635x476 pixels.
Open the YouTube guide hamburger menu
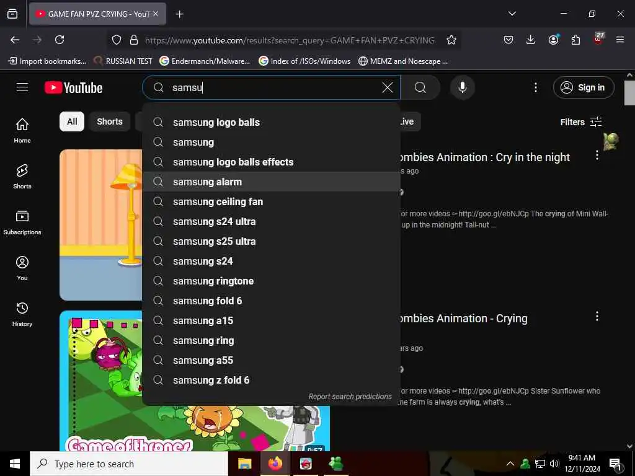click(22, 87)
